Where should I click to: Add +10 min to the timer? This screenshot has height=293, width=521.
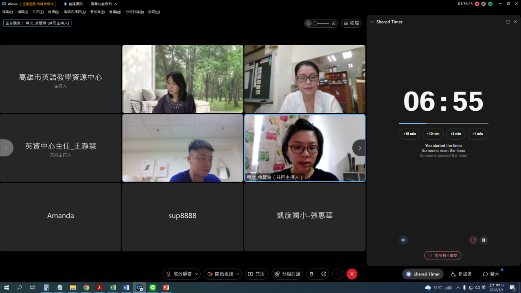tap(433, 134)
